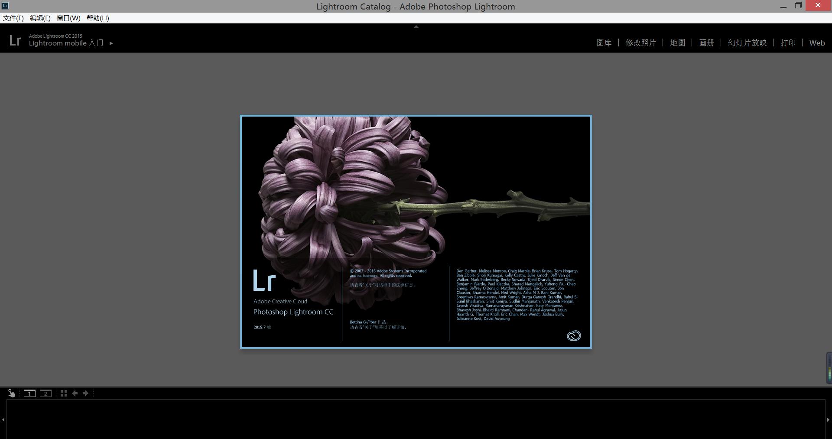Image resolution: width=832 pixels, height=439 pixels.
Task: Click the Creative Cloud logo on splash
Action: (x=573, y=335)
